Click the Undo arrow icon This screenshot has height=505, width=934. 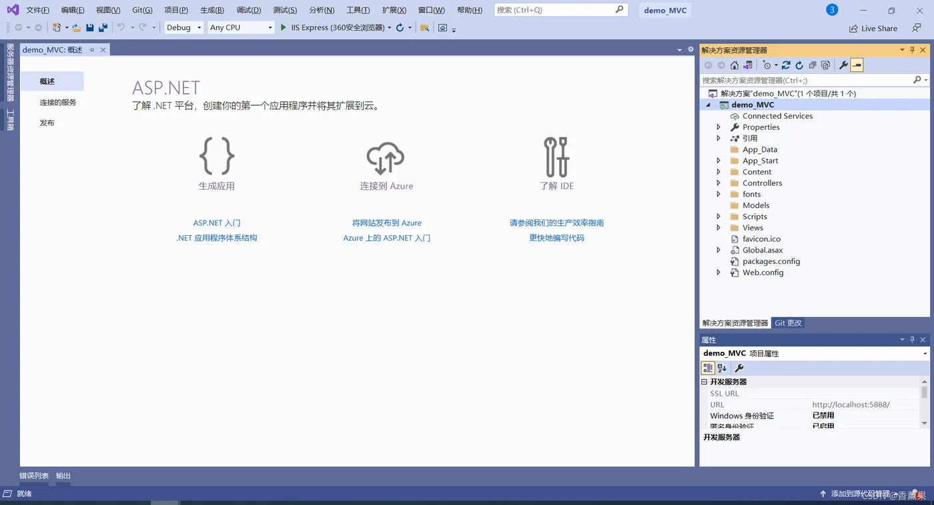coord(121,27)
